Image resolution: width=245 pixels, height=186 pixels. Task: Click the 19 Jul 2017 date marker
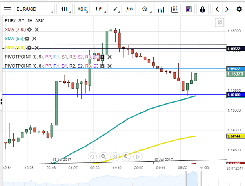[163, 160]
